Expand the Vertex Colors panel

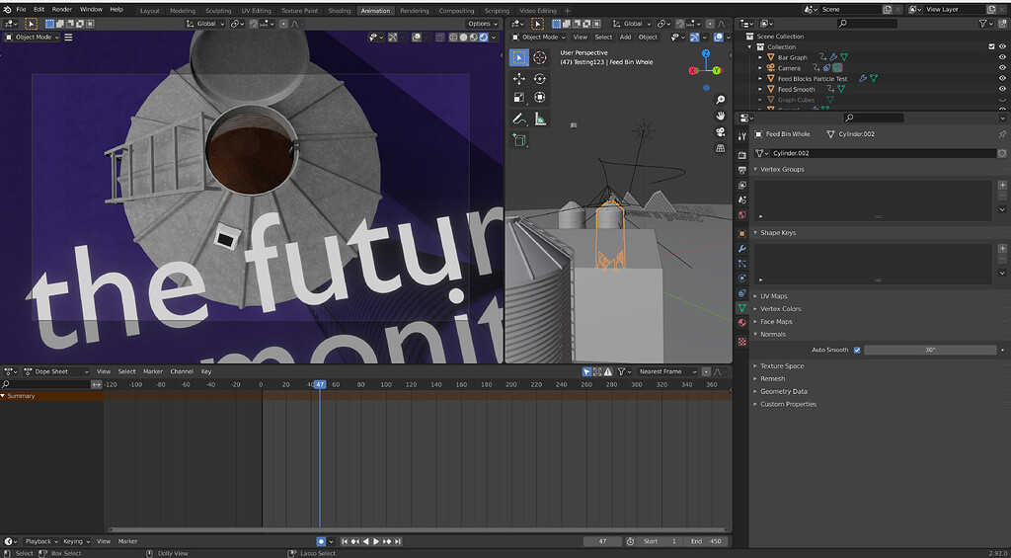[780, 309]
